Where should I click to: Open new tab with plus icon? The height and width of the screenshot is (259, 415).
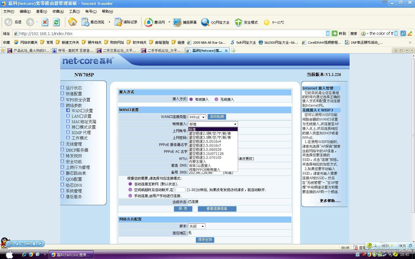pyautogui.click(x=233, y=50)
